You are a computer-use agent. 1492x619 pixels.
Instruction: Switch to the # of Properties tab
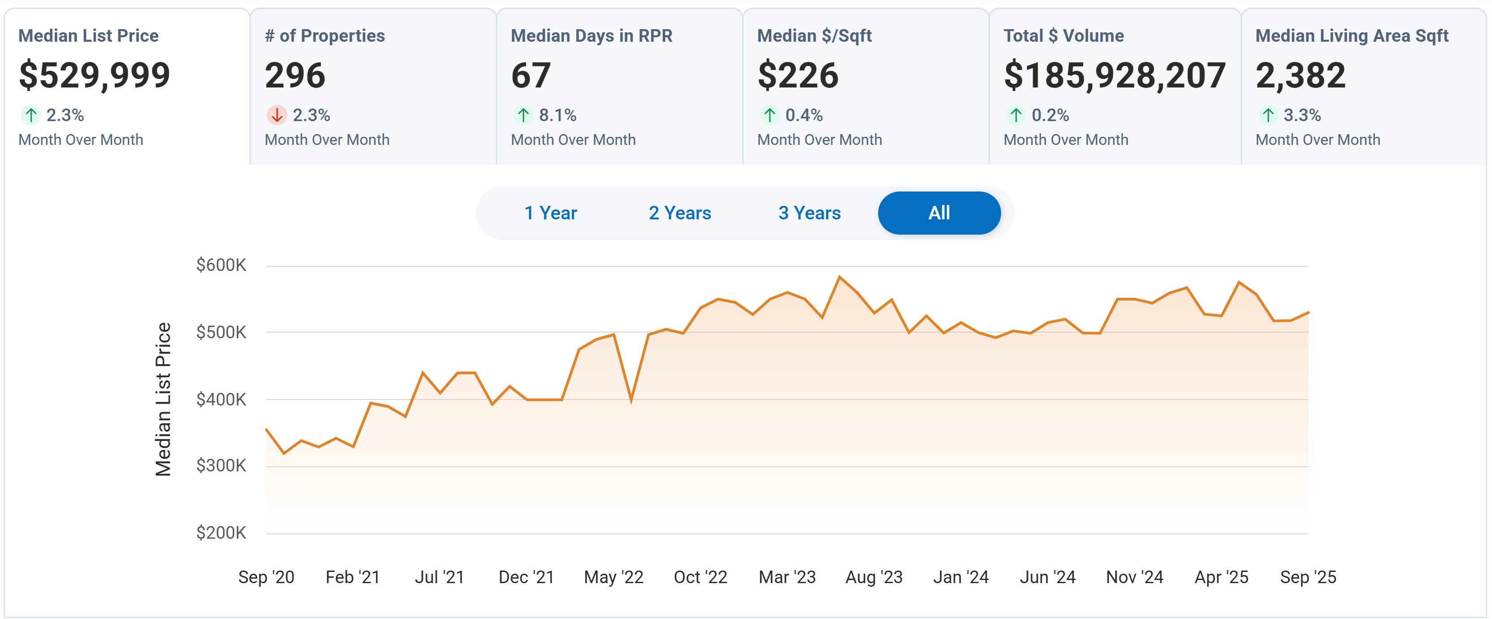point(324,36)
